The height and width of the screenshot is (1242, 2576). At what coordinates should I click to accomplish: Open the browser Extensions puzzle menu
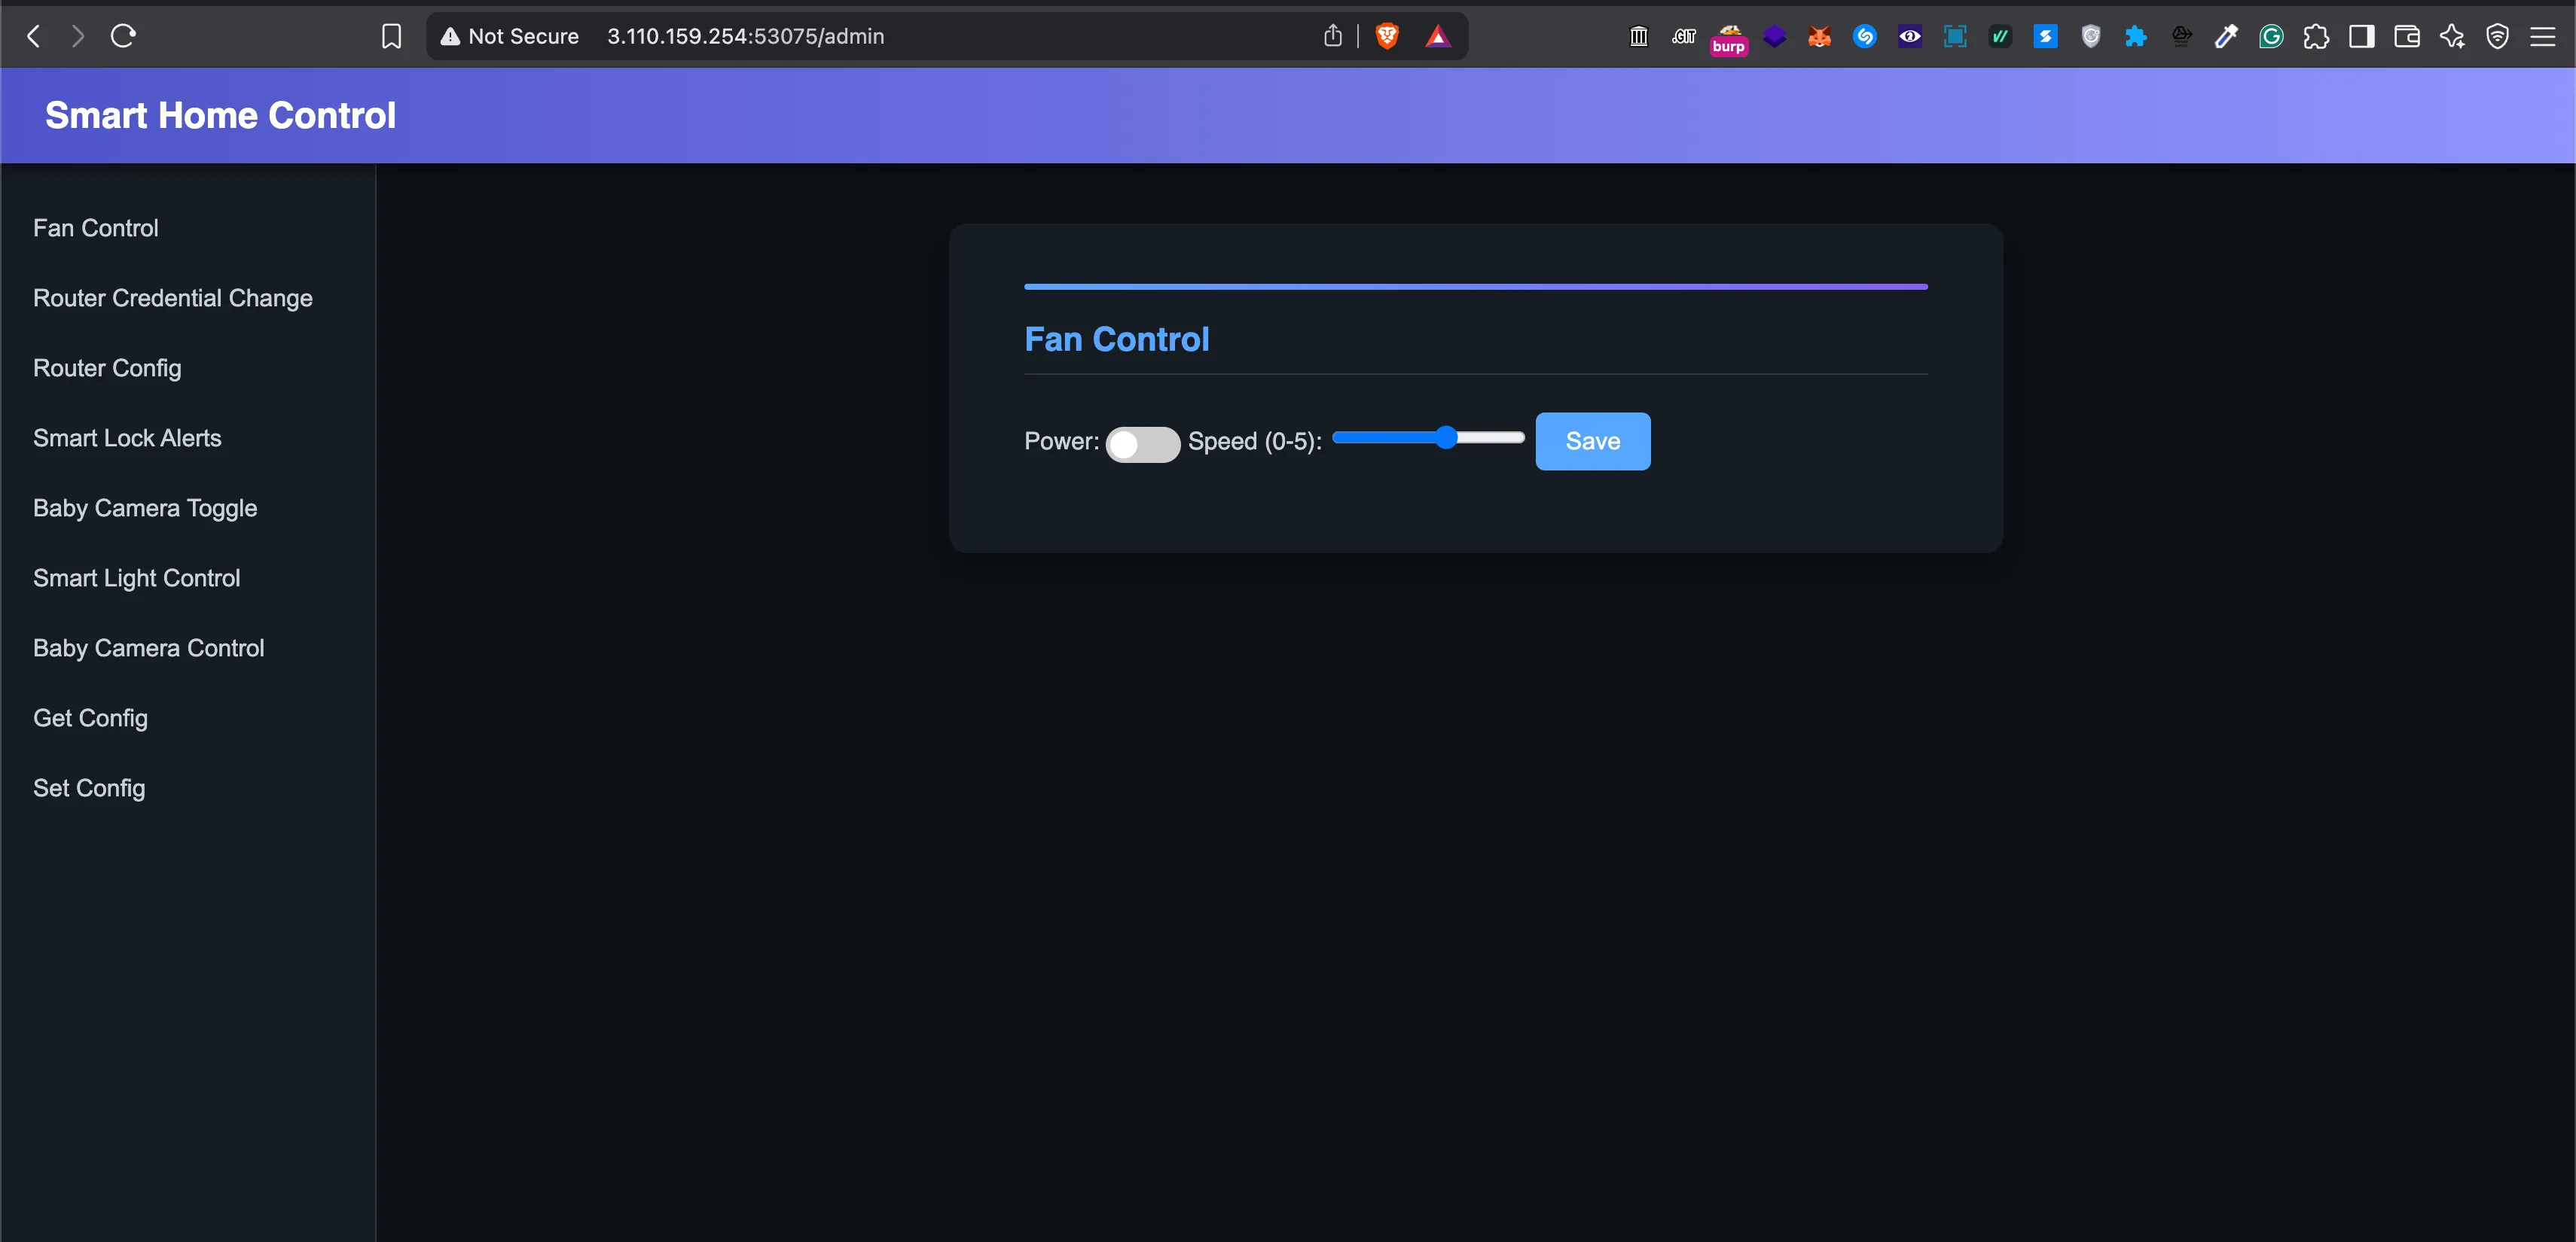pyautogui.click(x=2318, y=36)
